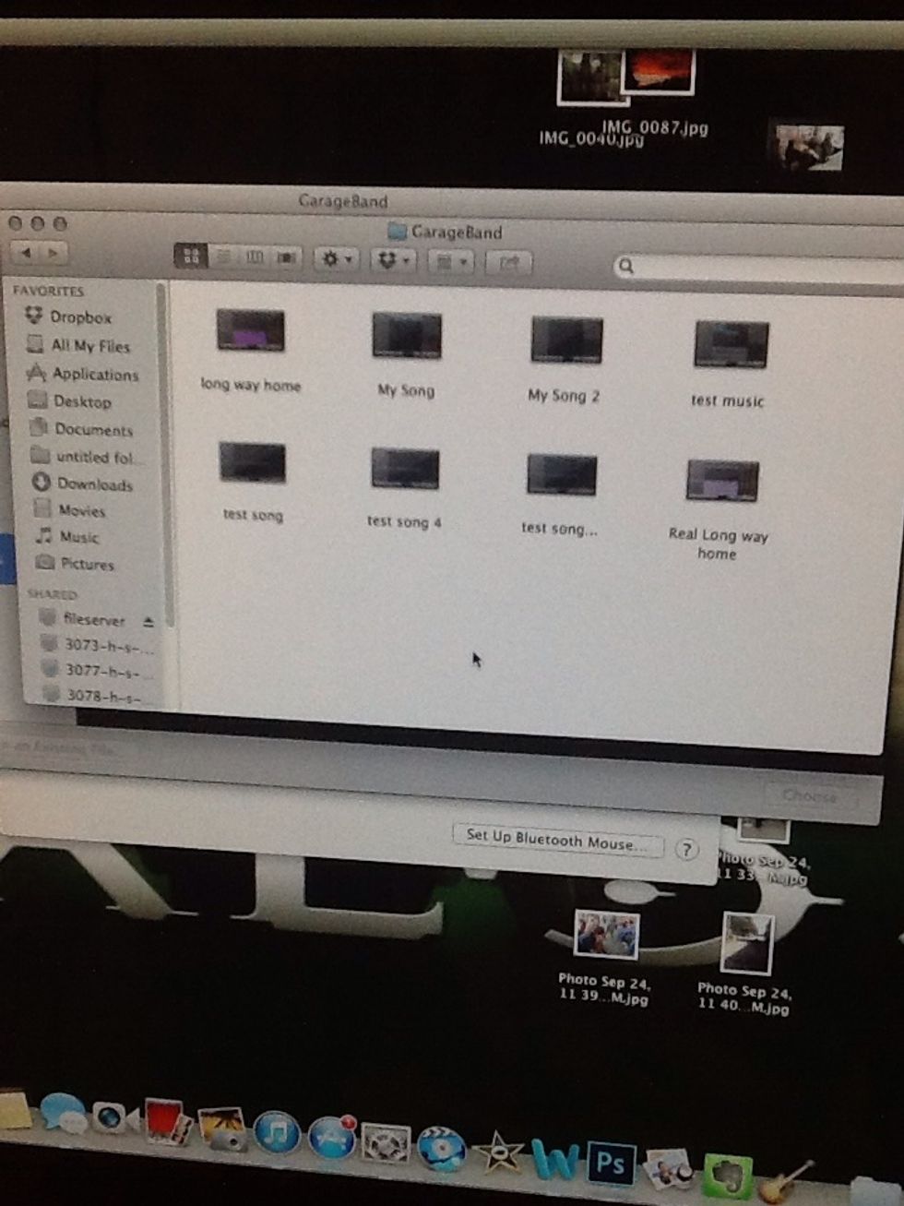Click the Share toolbar icon

[x=508, y=264]
